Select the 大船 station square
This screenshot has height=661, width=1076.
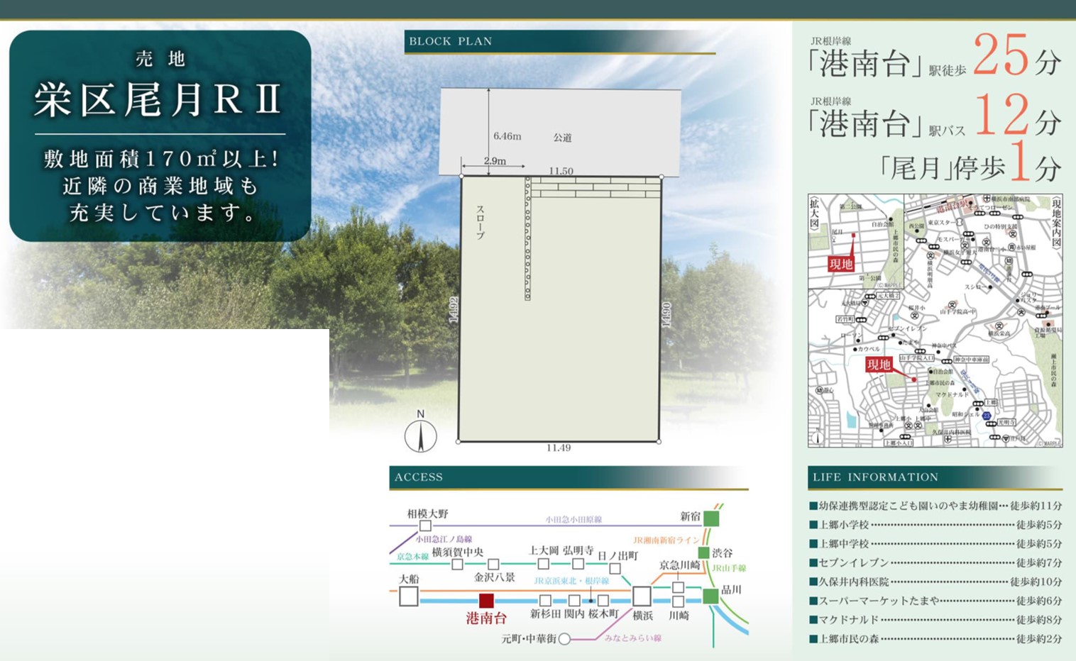click(x=409, y=596)
